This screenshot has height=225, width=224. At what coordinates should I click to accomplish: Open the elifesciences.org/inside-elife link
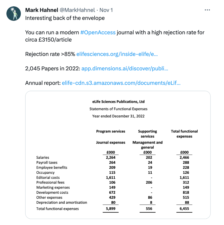pyautogui.click(x=117, y=54)
